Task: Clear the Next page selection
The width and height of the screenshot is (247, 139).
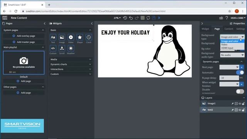Action: [x=242, y=67]
